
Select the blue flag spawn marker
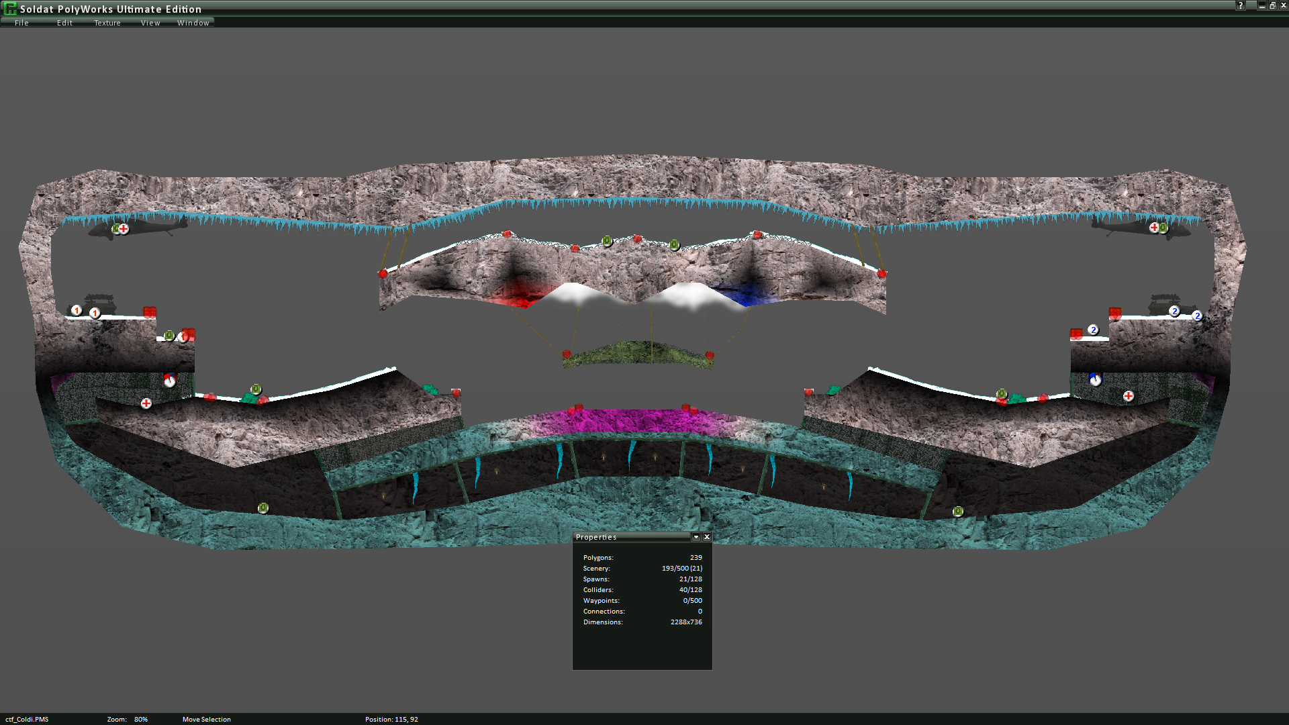point(1095,379)
